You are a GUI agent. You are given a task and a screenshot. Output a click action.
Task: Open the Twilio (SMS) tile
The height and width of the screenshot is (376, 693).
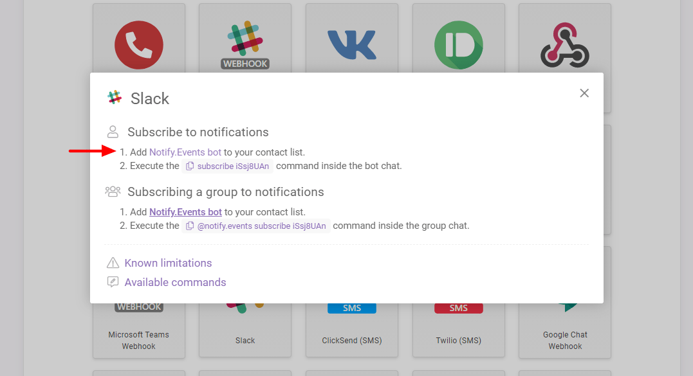[459, 330]
